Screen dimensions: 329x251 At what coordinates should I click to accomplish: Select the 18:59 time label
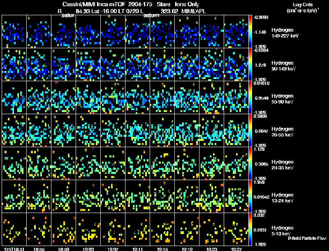(x=64, y=249)
